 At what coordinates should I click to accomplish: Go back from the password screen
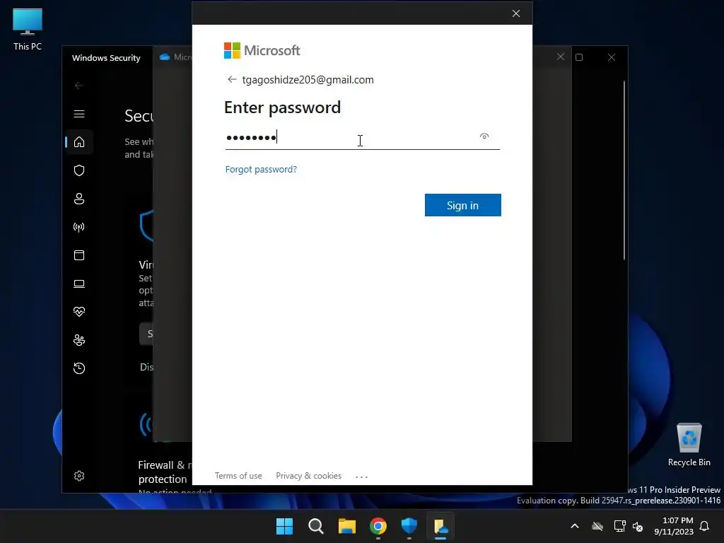232,79
